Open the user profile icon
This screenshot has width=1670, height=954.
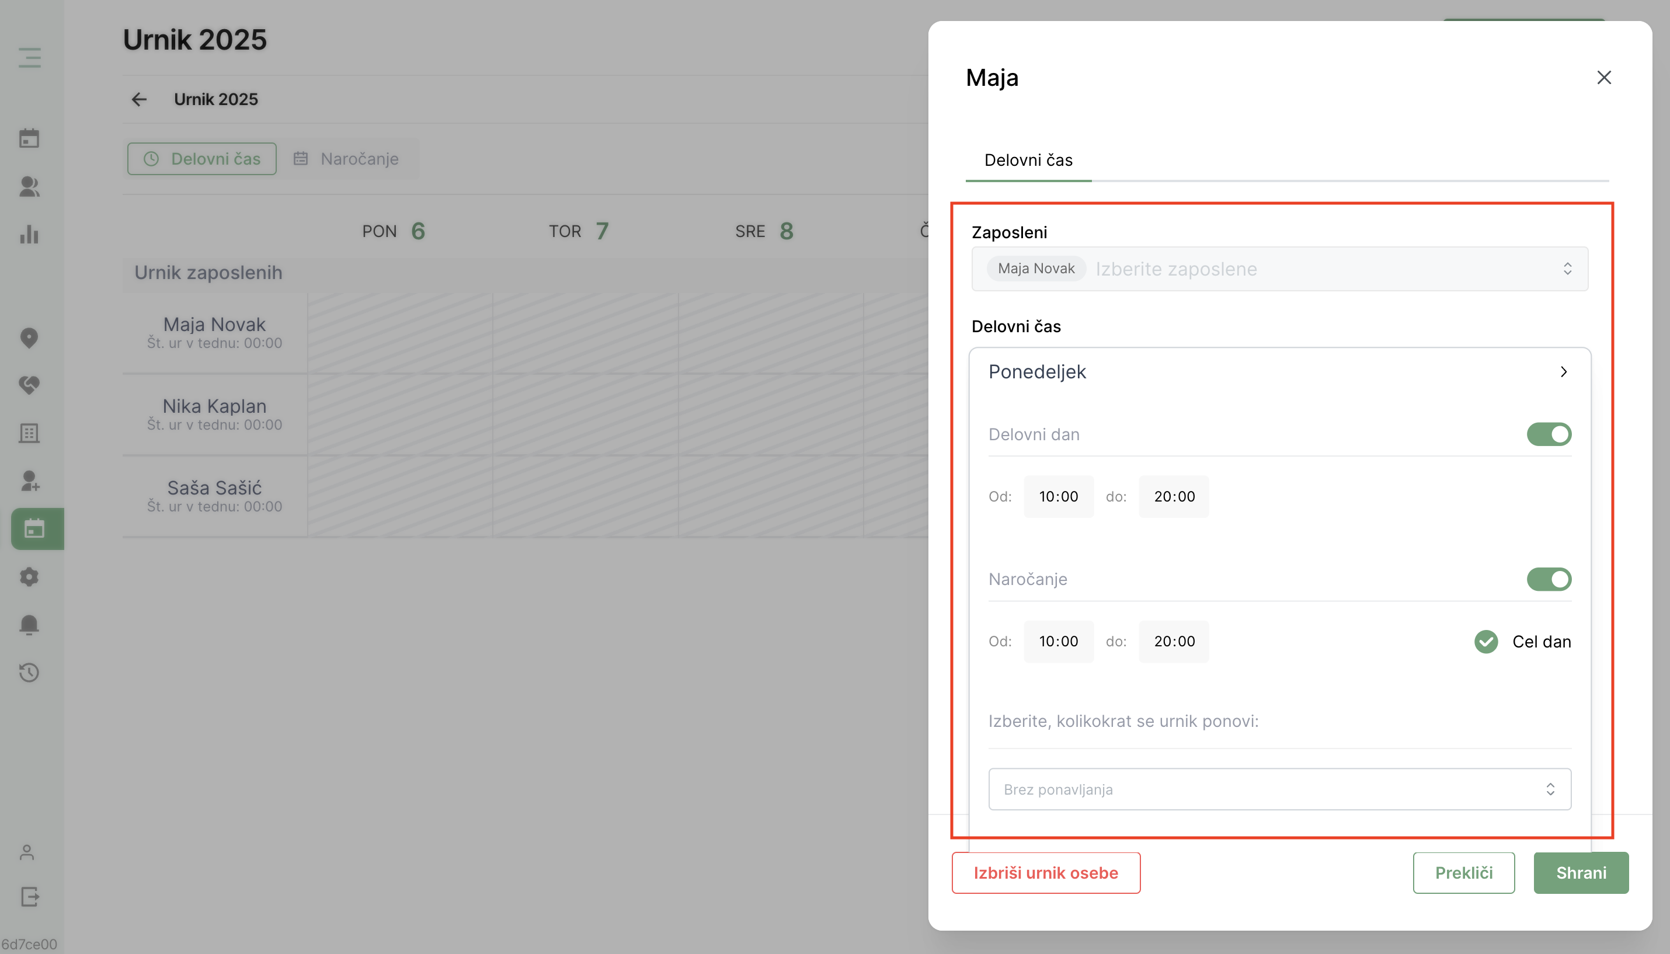(27, 852)
